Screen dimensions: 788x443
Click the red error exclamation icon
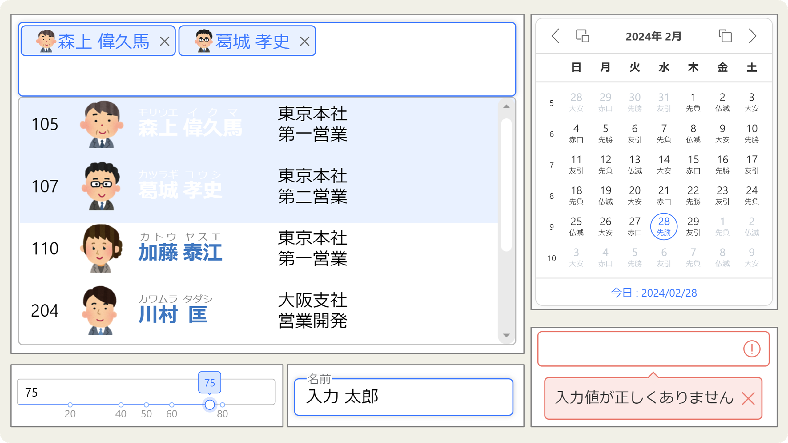click(751, 349)
